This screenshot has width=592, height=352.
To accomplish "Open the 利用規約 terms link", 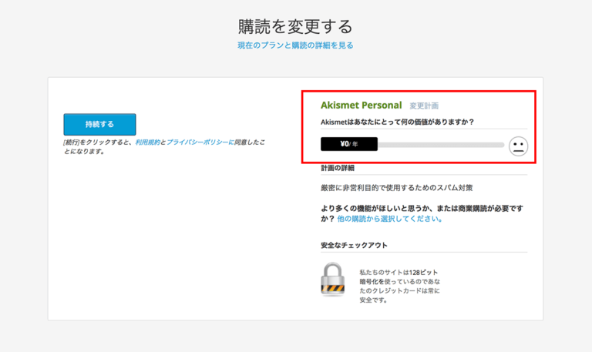I will point(148,142).
